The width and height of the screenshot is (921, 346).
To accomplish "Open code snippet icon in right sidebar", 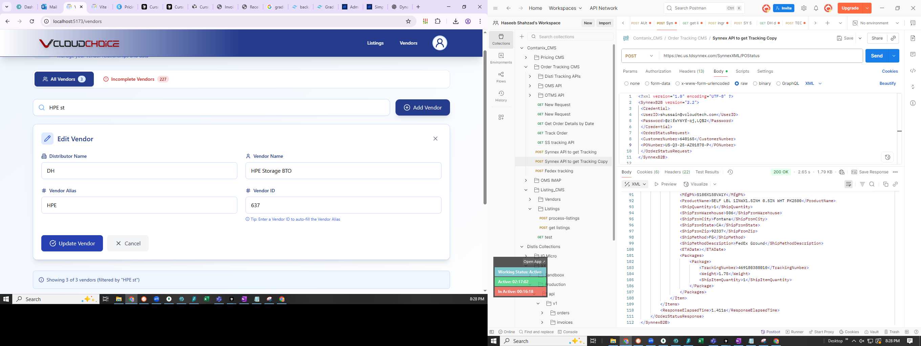I will (x=913, y=71).
